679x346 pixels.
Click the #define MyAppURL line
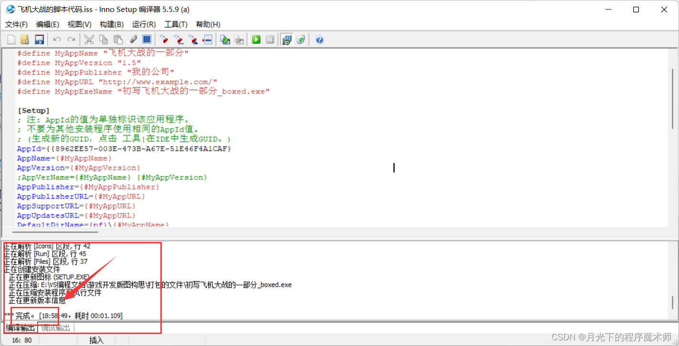pos(117,82)
